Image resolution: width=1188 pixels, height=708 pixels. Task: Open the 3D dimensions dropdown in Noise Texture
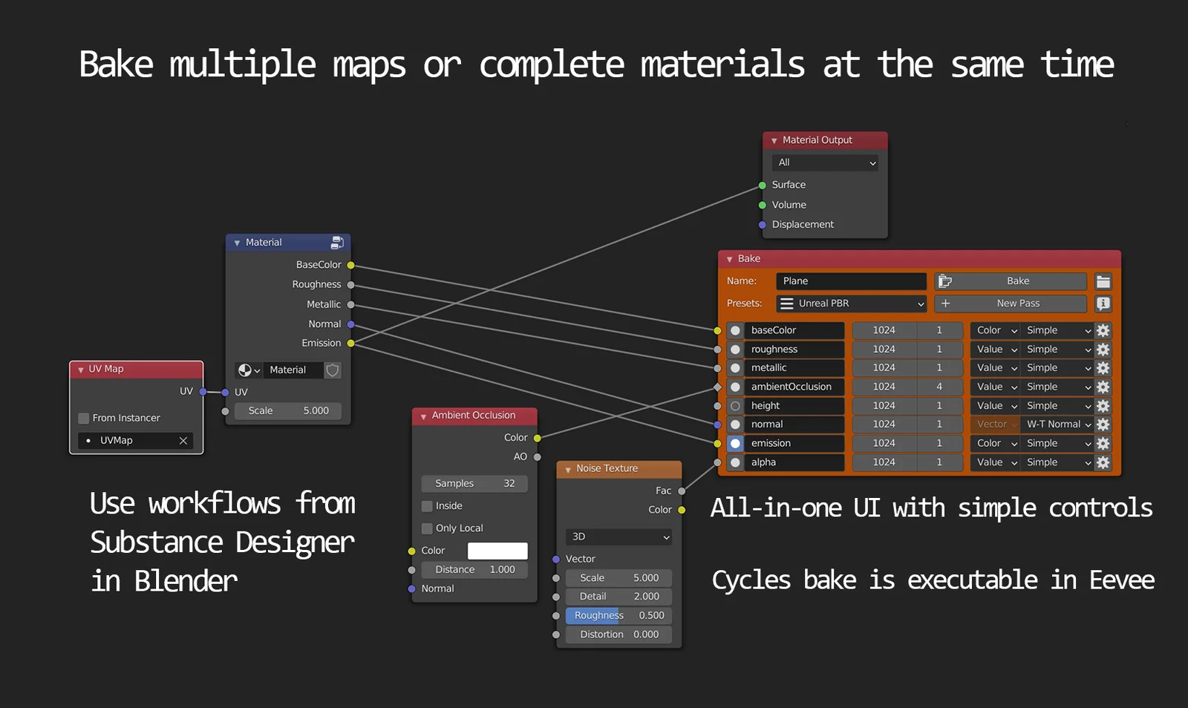[x=618, y=537]
